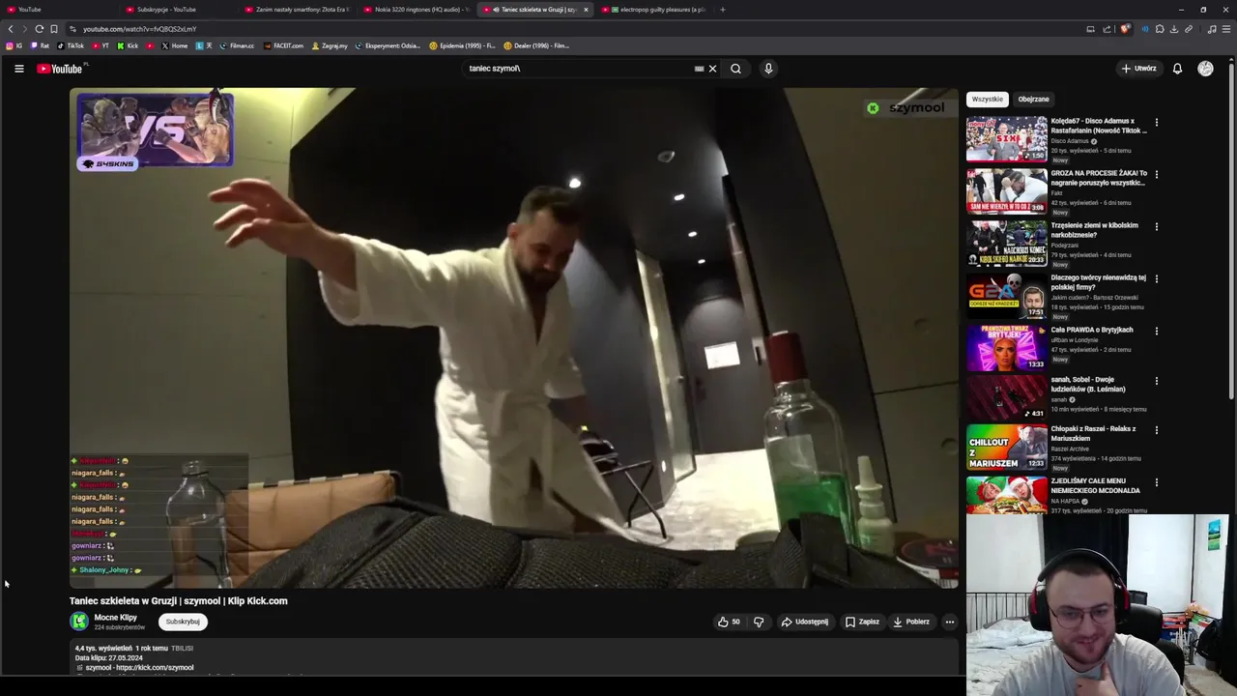Click the main video player

coord(514,338)
